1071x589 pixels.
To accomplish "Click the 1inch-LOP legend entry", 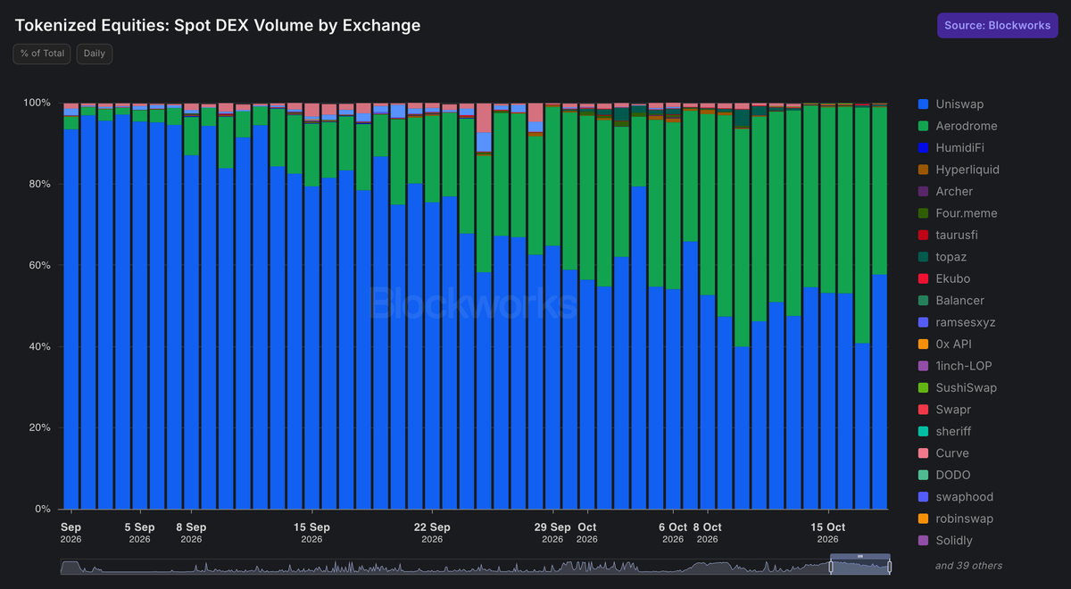I will 955,366.
